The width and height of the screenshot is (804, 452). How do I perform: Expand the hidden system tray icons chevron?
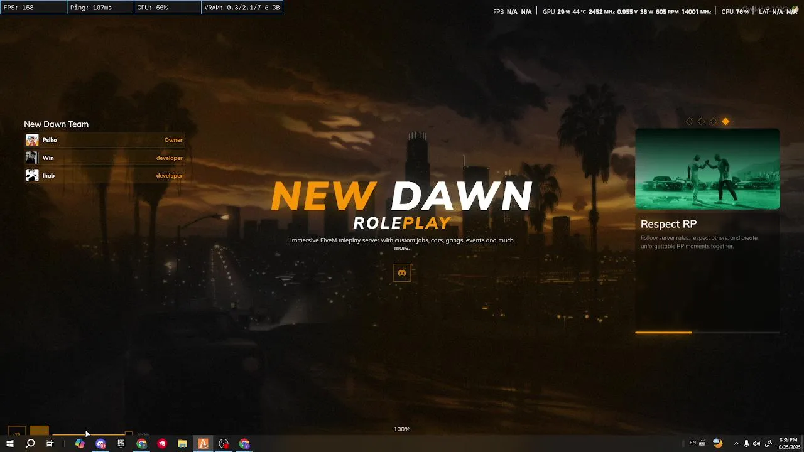[736, 444]
